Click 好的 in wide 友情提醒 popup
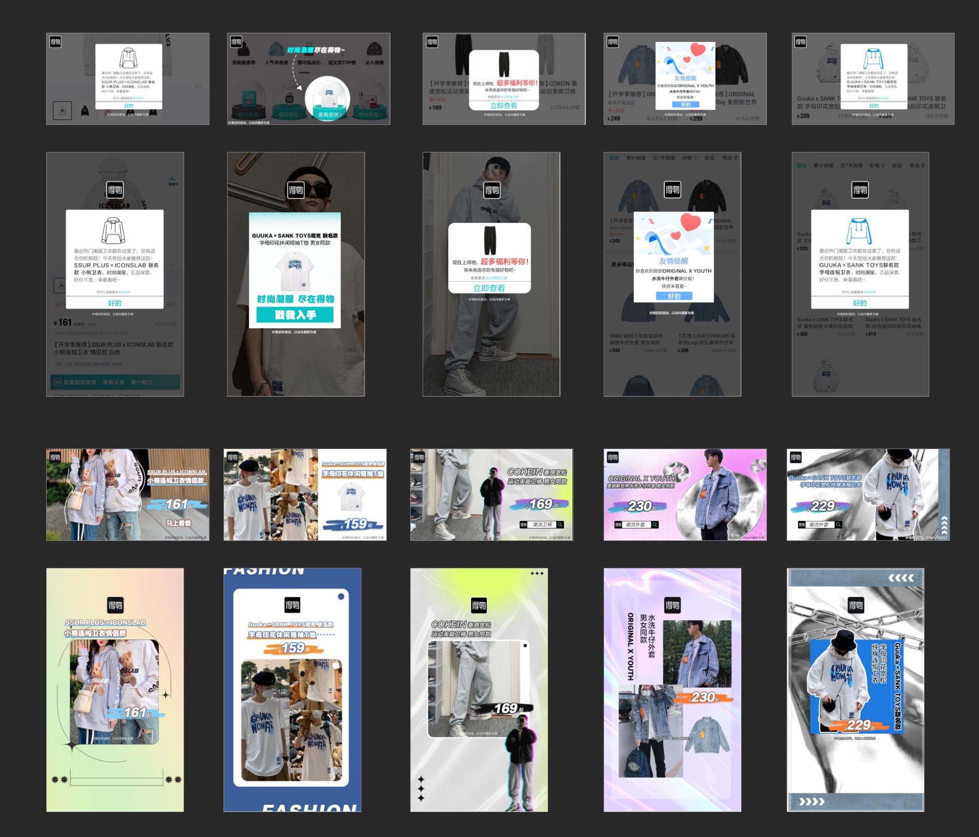Image resolution: width=979 pixels, height=837 pixels. [x=686, y=104]
